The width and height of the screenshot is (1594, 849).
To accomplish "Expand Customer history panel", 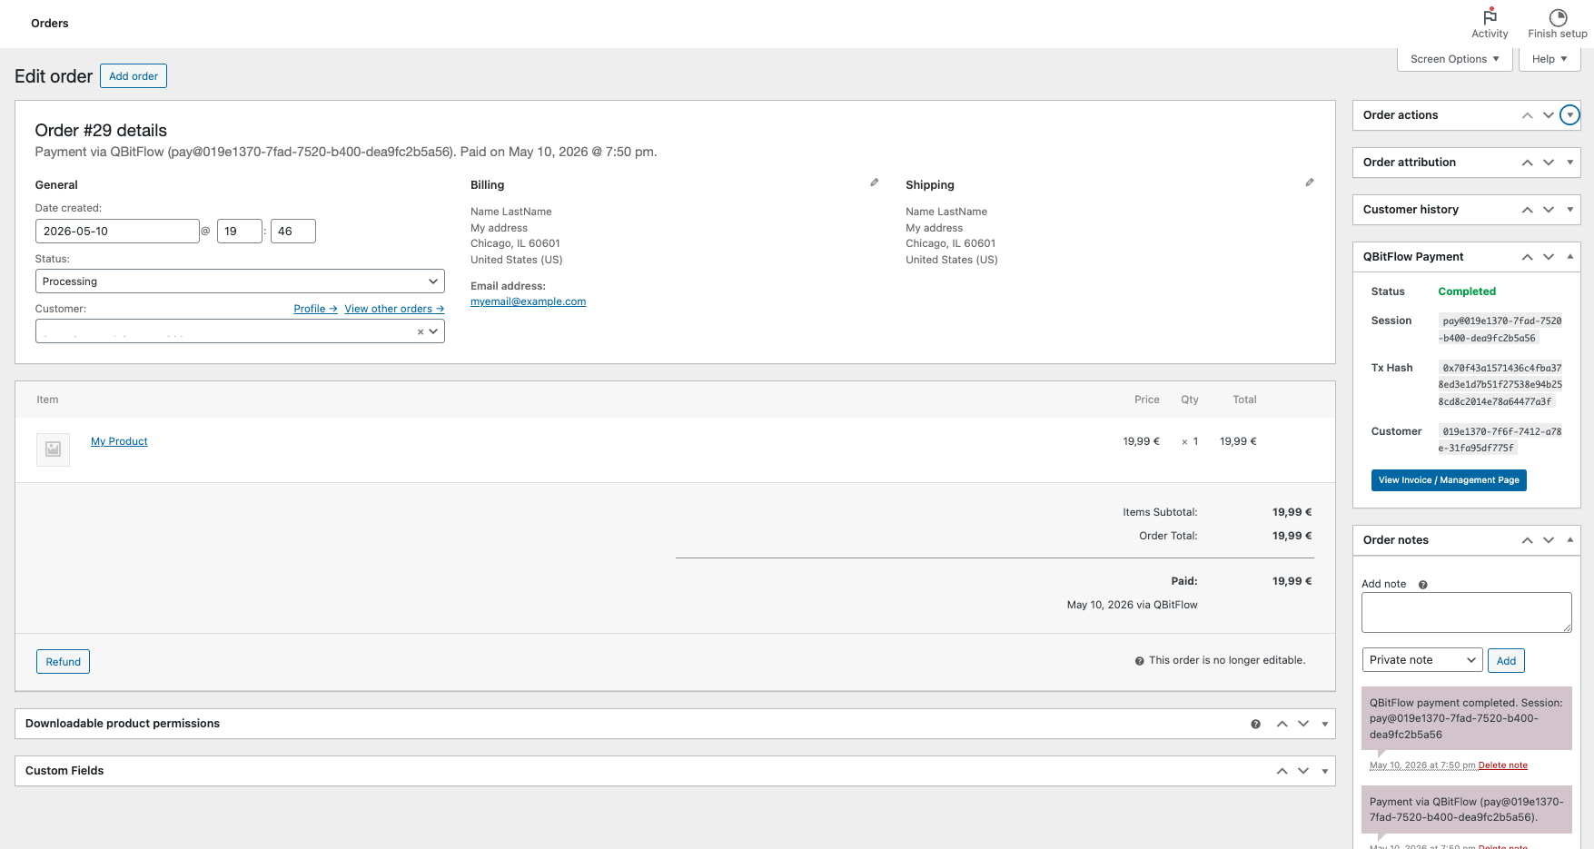I will [1569, 210].
